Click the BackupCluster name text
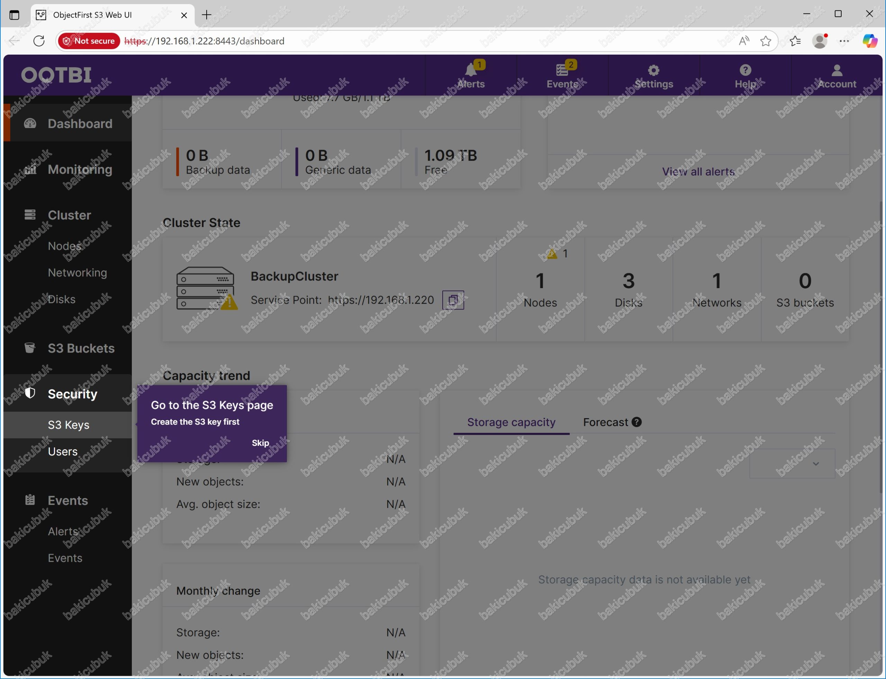This screenshot has height=679, width=886. [x=294, y=276]
